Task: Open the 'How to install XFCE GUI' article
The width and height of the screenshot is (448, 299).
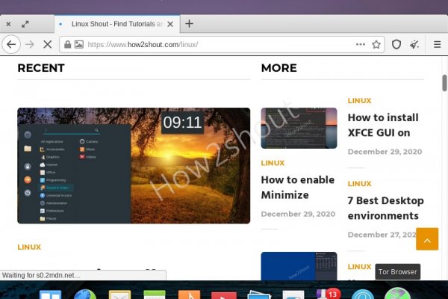Action: 383,125
